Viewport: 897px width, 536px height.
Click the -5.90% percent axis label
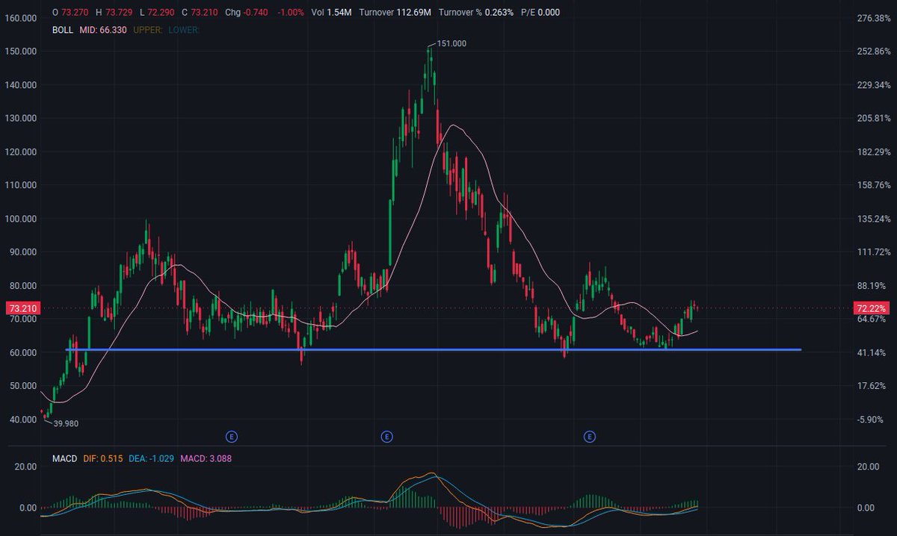point(872,420)
